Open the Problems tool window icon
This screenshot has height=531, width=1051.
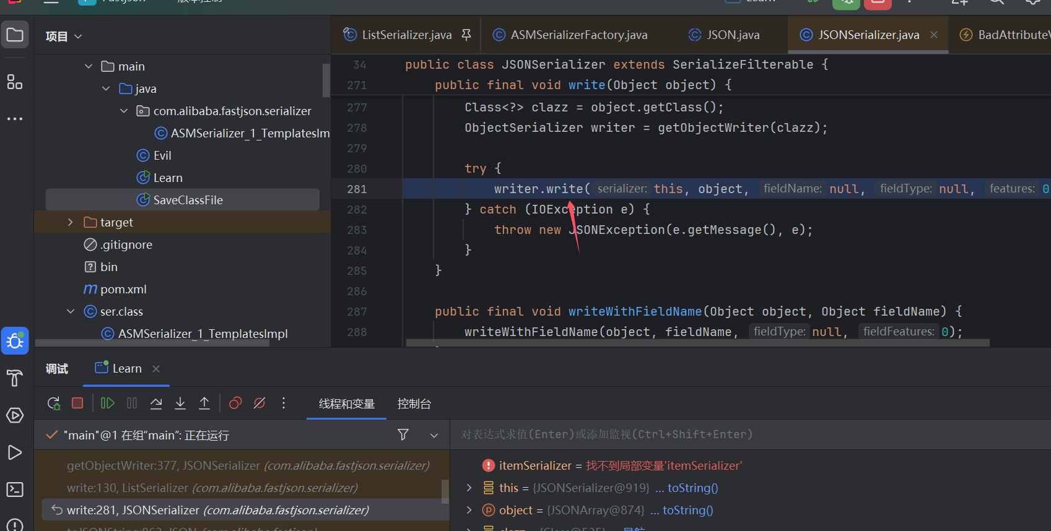pos(15,525)
